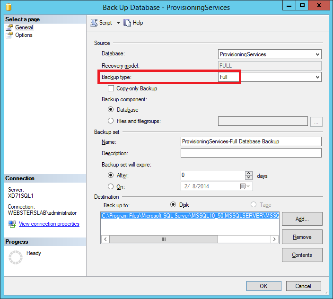Click the database icon in title bar
Image resolution: width=333 pixels, height=299 pixels.
8,8
